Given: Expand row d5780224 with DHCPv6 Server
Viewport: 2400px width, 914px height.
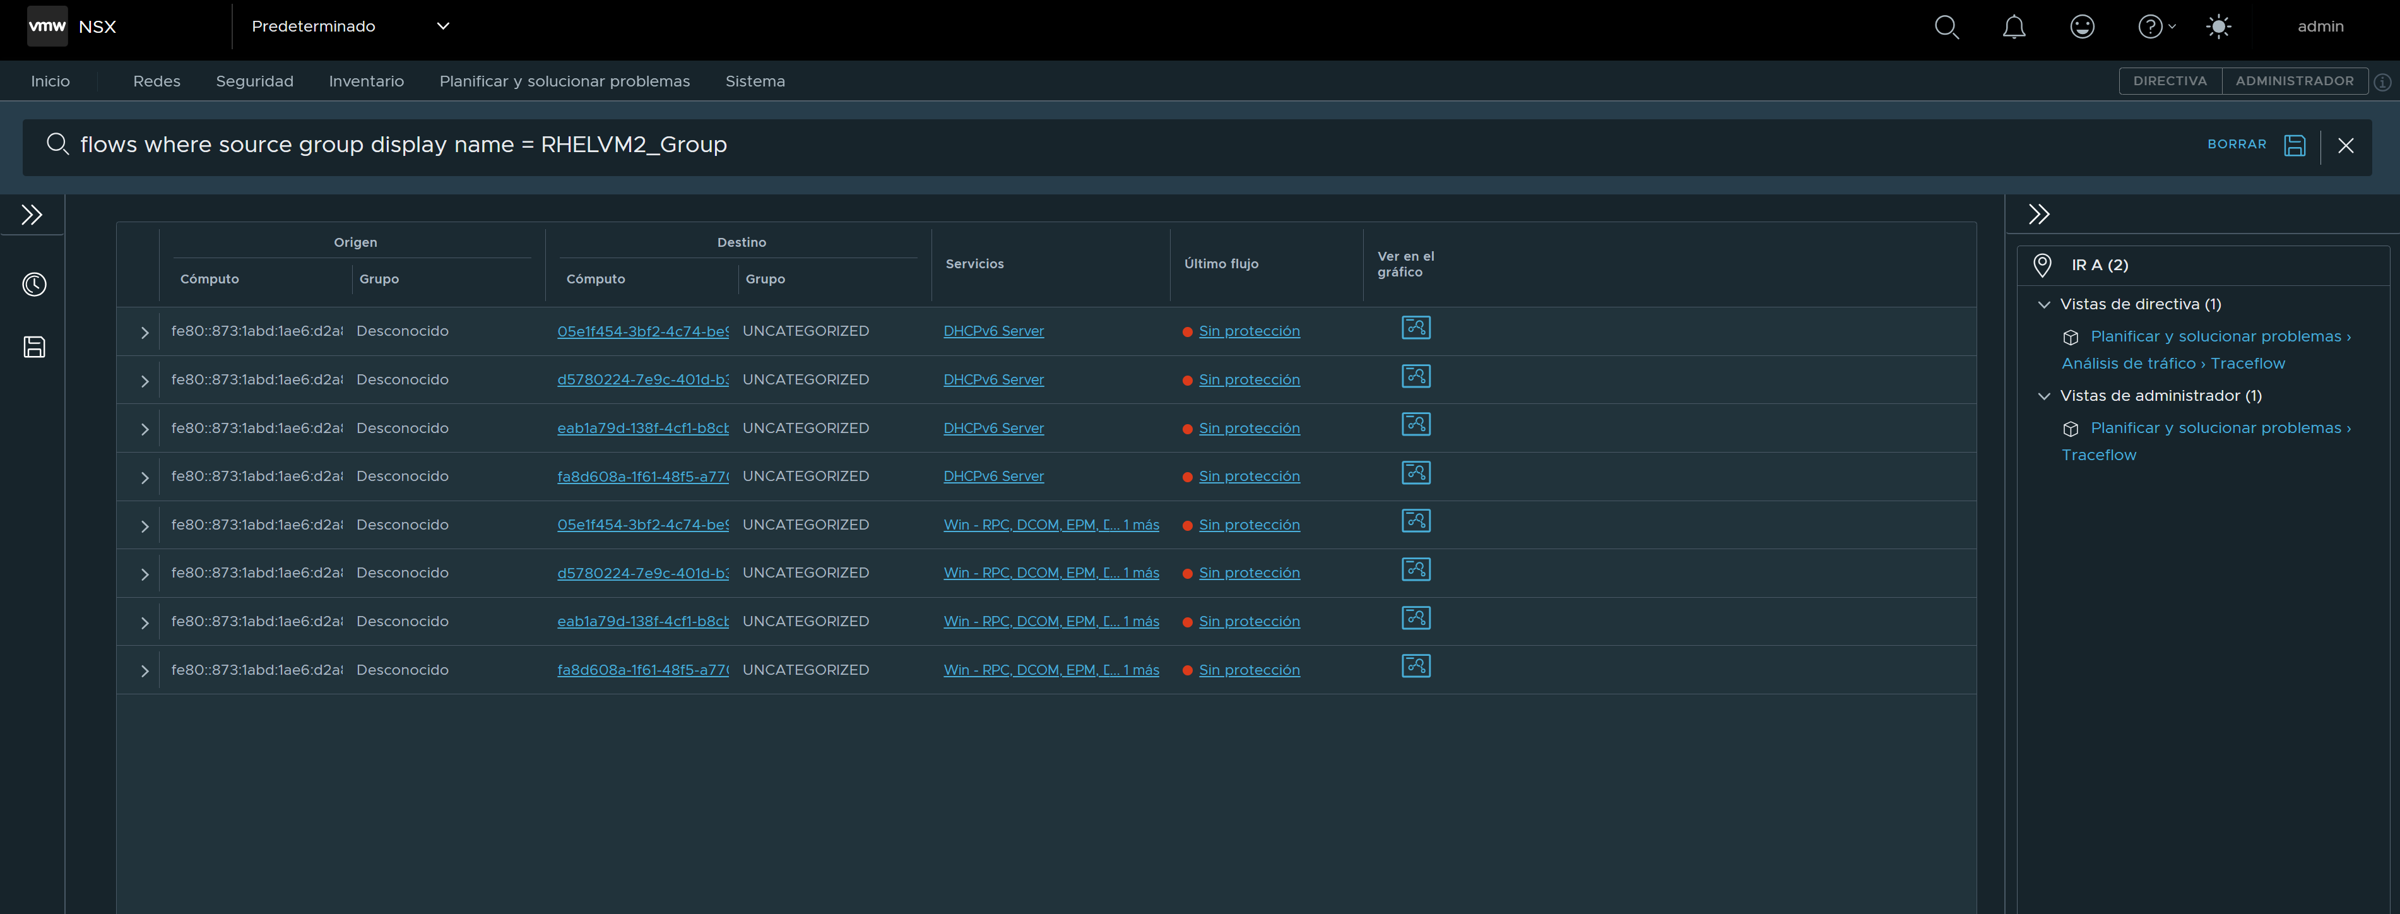Looking at the screenshot, I should [145, 381].
